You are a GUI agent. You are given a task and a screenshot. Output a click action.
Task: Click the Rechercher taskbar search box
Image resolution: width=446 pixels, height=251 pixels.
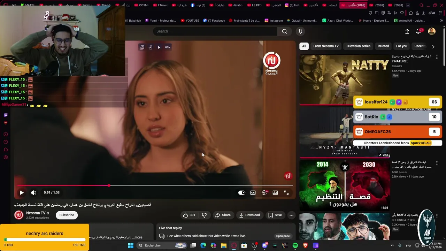[x=162, y=245]
